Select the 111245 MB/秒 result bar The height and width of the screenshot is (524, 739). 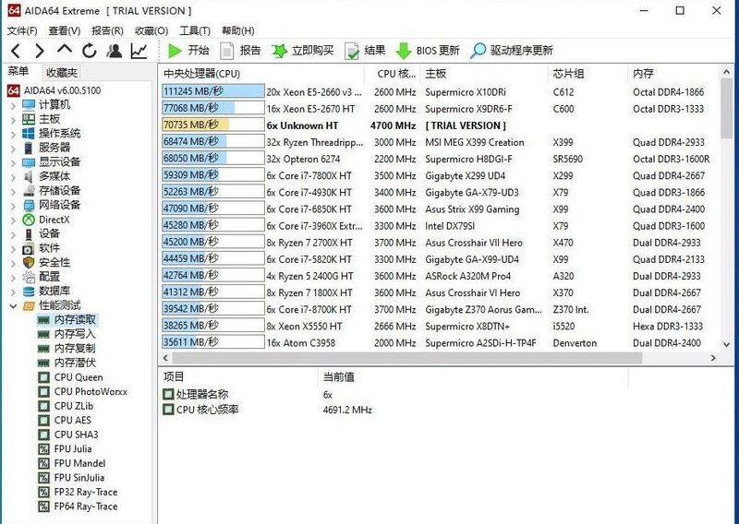coord(213,92)
